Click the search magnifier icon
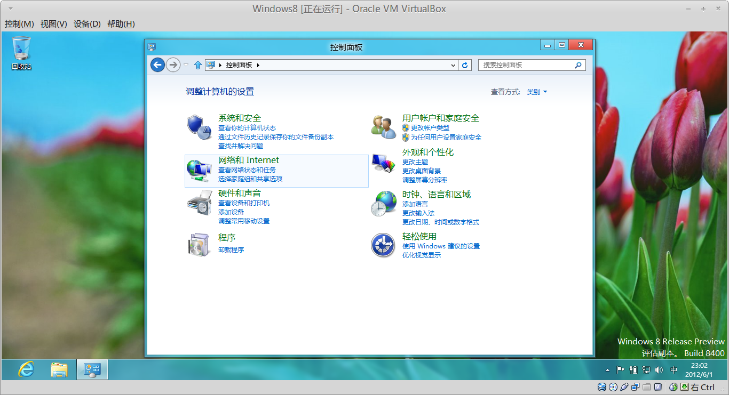 tap(578, 65)
